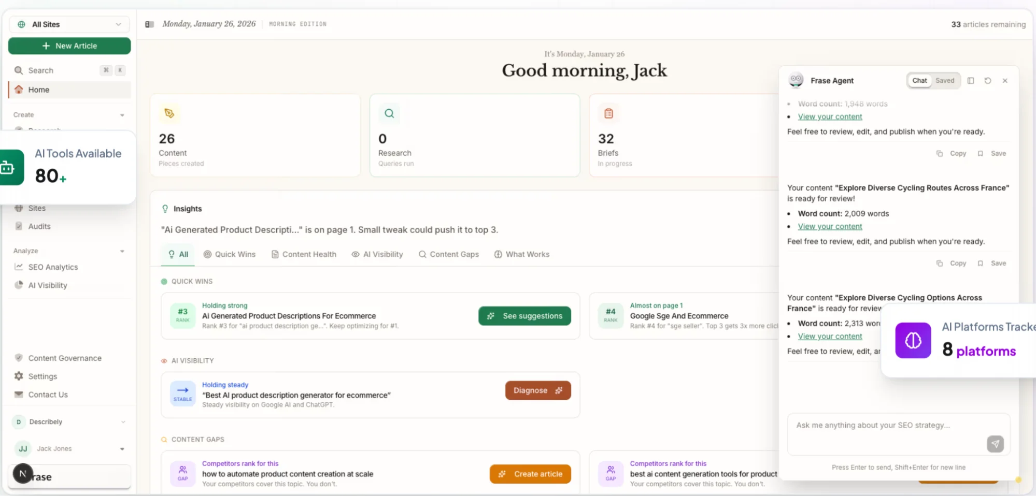Click the reset conversation icon in Frase Agent
The image size is (1036, 496).
(x=988, y=80)
